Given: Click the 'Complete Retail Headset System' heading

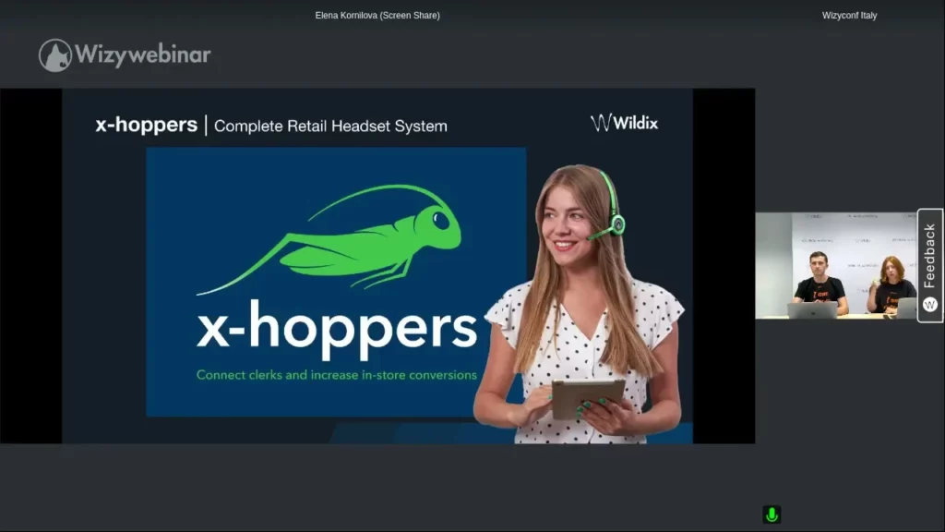Looking at the screenshot, I should click(x=330, y=126).
